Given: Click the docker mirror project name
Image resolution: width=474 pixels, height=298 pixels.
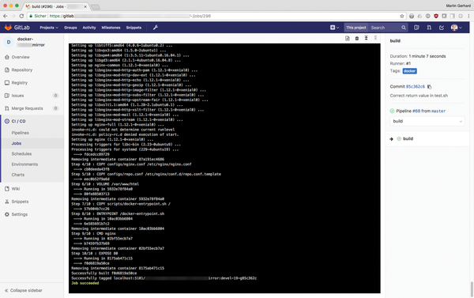Looking at the screenshot, I should 31,42.
